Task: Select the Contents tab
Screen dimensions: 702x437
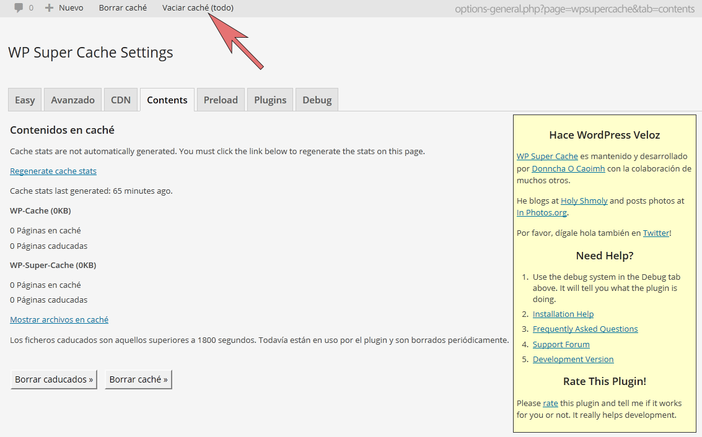Action: tap(167, 100)
